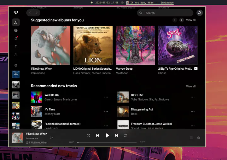Open more options for Freedom Bus
Viewport: 227px width, 160px height.
point(193,126)
